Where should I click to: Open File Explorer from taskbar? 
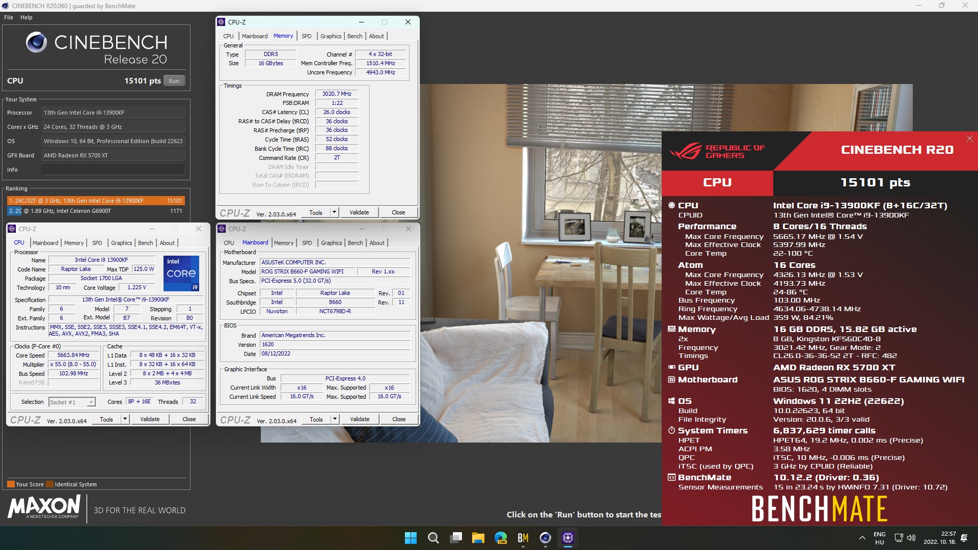(478, 538)
